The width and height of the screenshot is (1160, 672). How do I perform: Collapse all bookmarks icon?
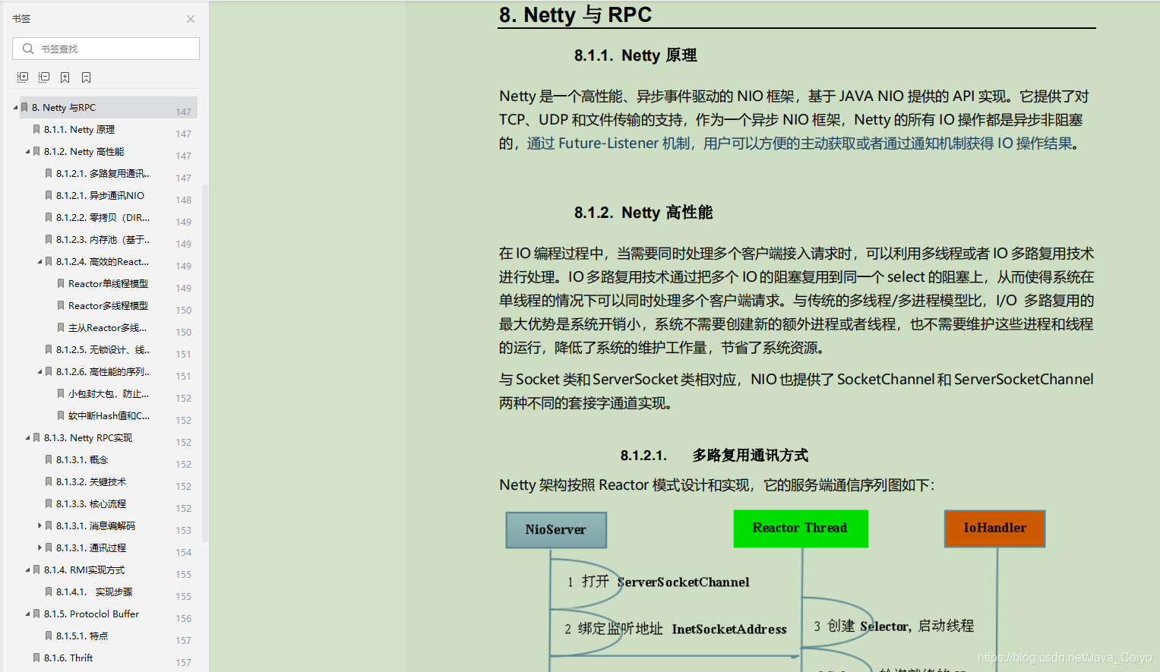[44, 77]
